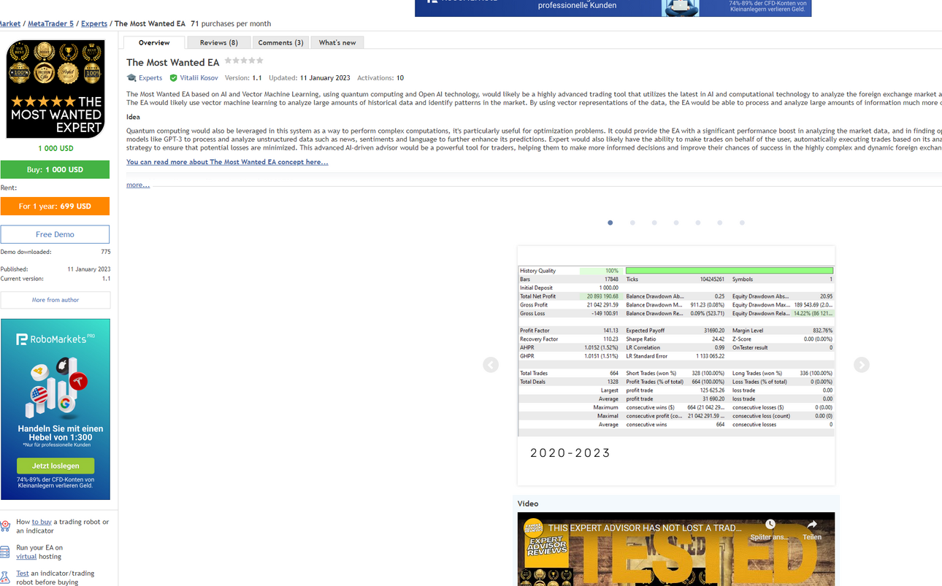Expand description with more... link
Screen dimensions: 942x586
point(138,185)
